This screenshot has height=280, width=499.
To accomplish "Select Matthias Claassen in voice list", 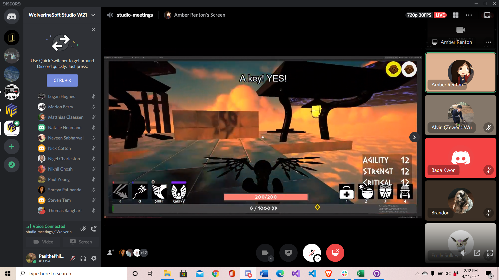I will (x=67, y=117).
